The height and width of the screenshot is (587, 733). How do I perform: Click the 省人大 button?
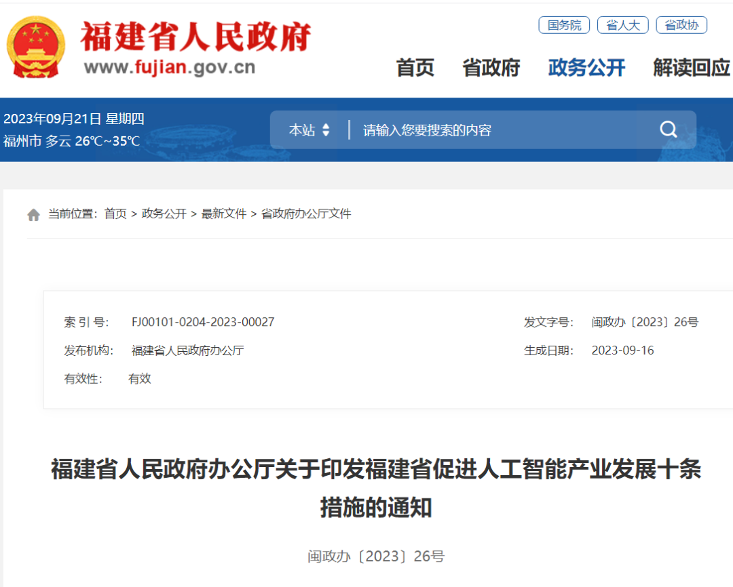(x=622, y=24)
